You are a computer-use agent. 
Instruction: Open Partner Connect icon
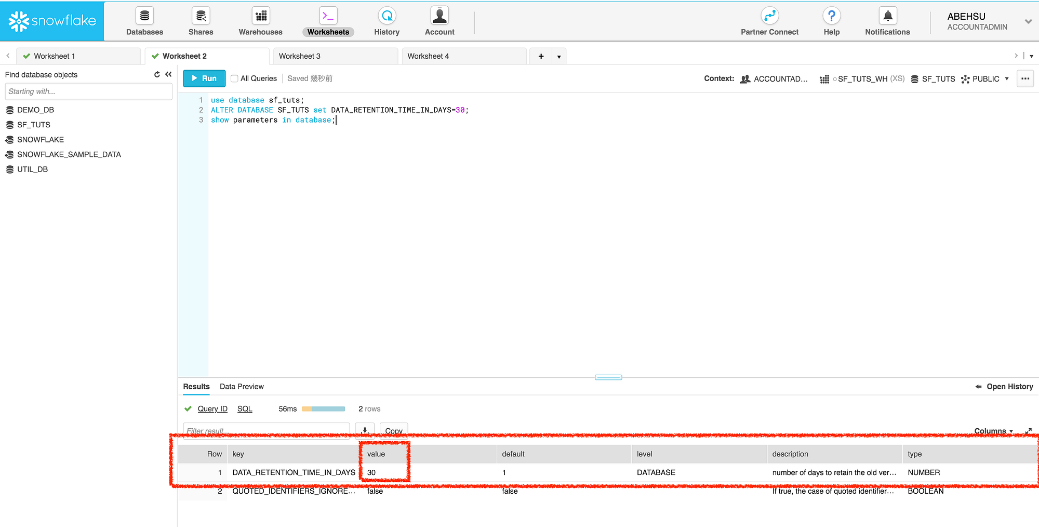pyautogui.click(x=769, y=16)
